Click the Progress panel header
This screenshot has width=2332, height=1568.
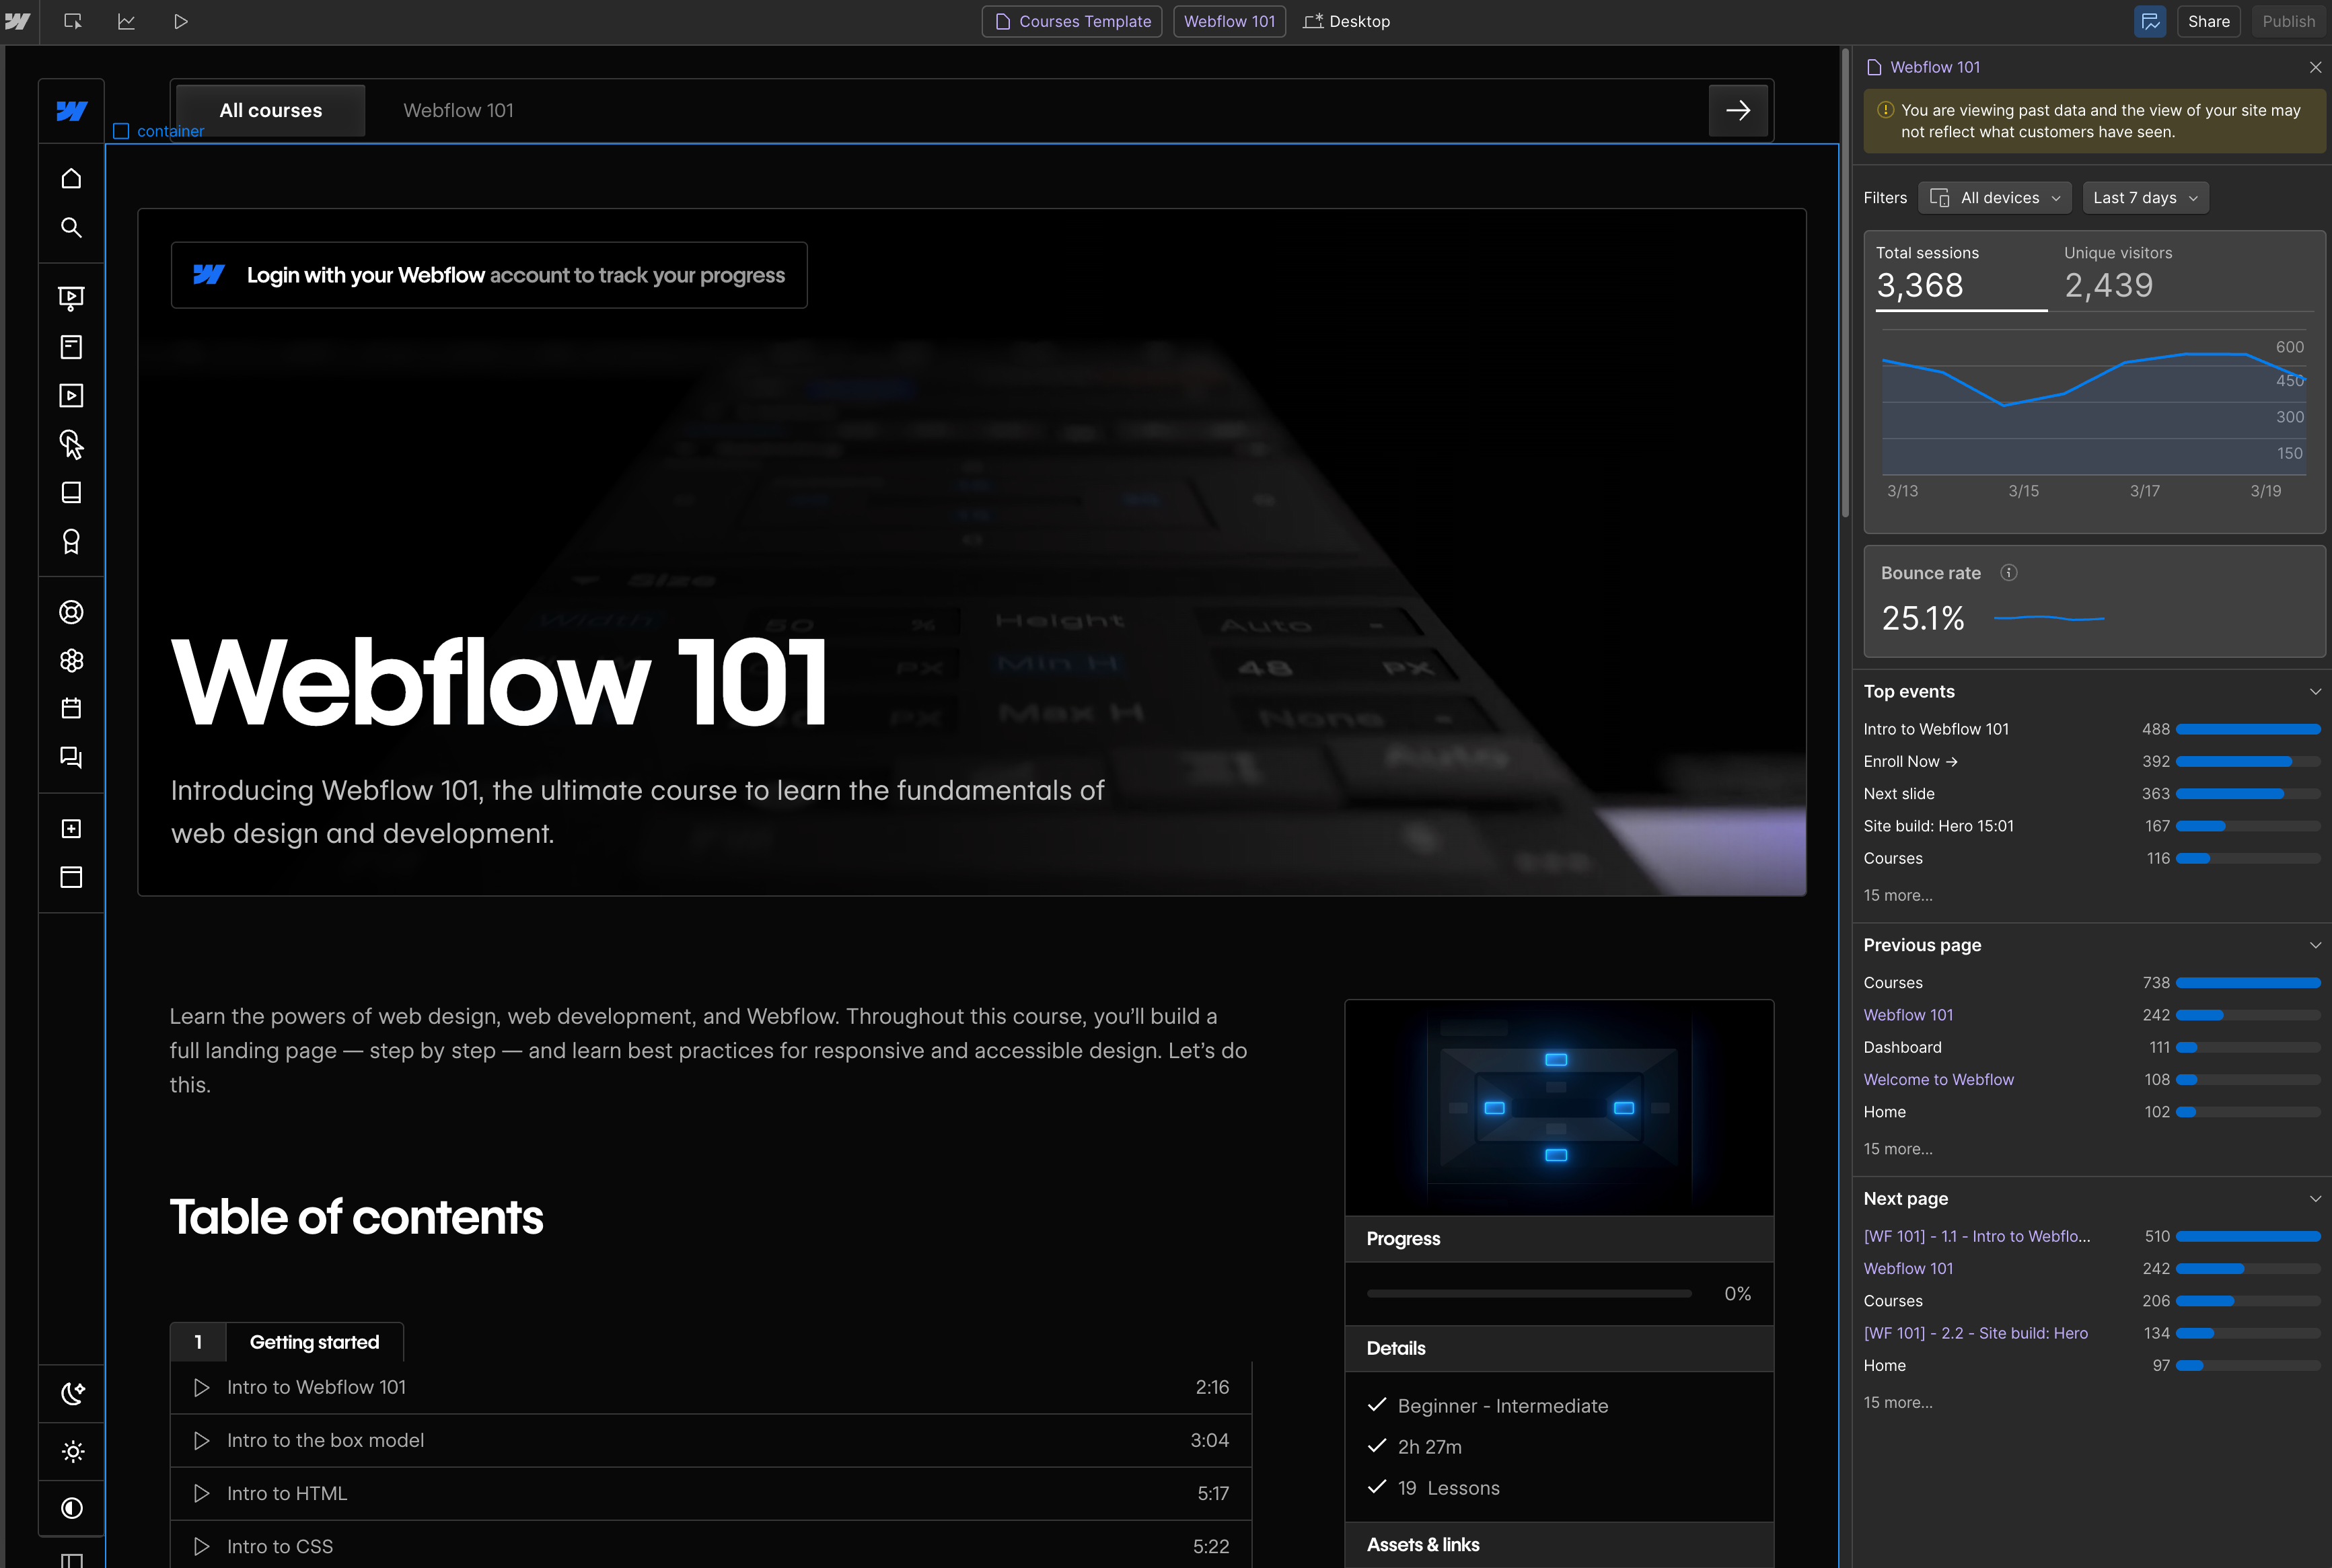click(1559, 1238)
